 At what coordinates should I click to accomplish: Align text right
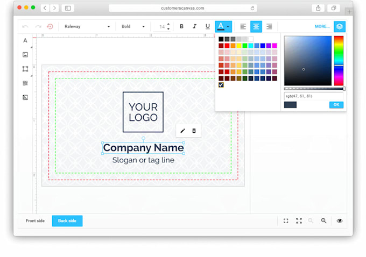[x=269, y=26]
